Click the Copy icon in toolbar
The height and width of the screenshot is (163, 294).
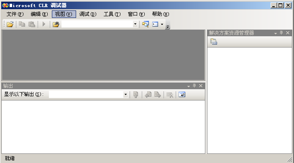click(22, 24)
